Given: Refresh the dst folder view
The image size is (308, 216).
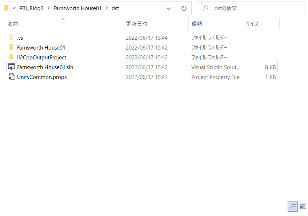Looking at the screenshot, I should [x=184, y=8].
